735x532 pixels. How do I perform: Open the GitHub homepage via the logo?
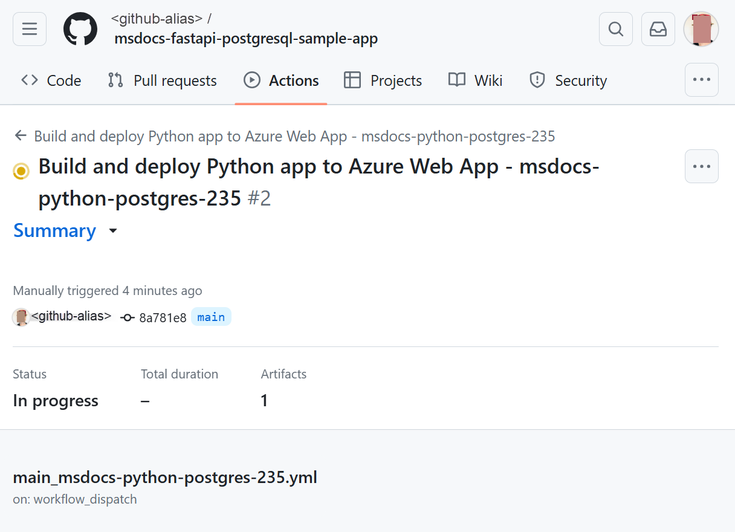[x=80, y=28]
